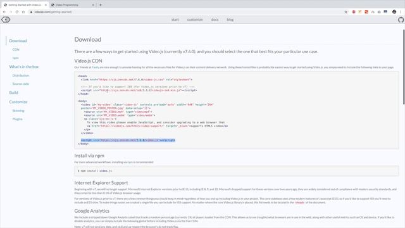Open Customize in the sidebar
The image size is (405, 228).
pos(18,102)
